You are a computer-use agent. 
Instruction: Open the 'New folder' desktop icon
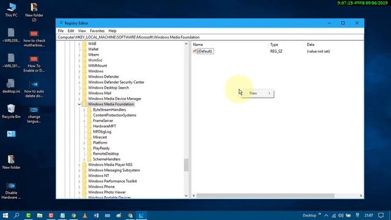click(11, 162)
